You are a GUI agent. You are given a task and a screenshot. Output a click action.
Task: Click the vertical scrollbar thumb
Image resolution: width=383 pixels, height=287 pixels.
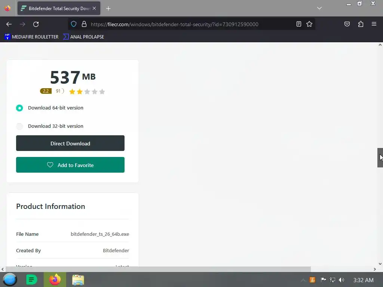(x=380, y=158)
